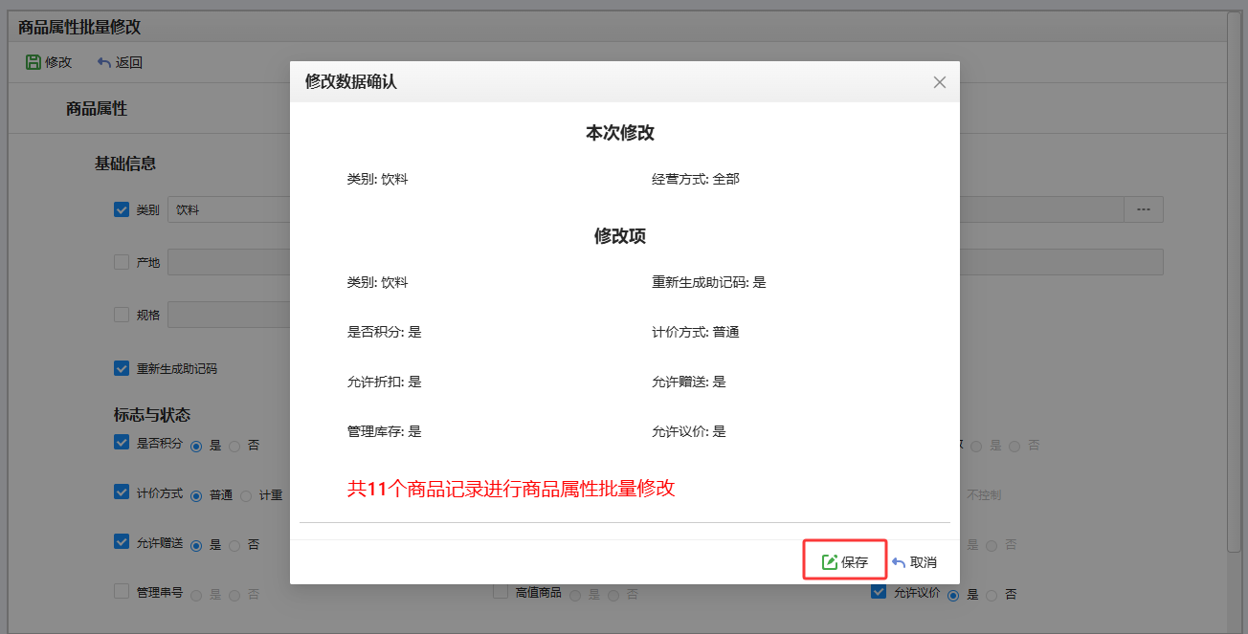This screenshot has height=634, width=1248.
Task: Click the 类别 input field with 饮料
Action: 230,209
